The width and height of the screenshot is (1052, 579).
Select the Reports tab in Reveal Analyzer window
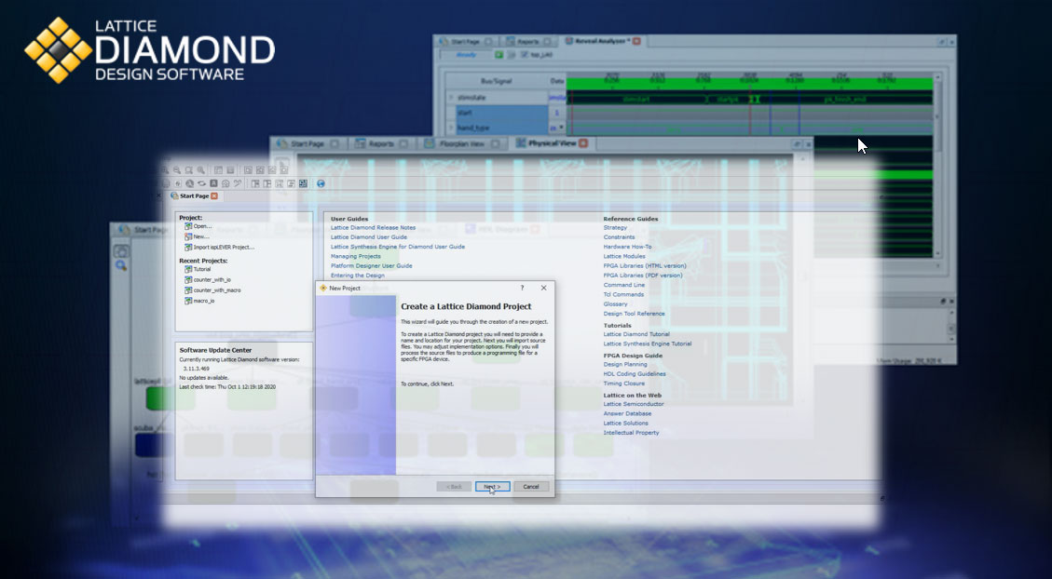(x=528, y=42)
